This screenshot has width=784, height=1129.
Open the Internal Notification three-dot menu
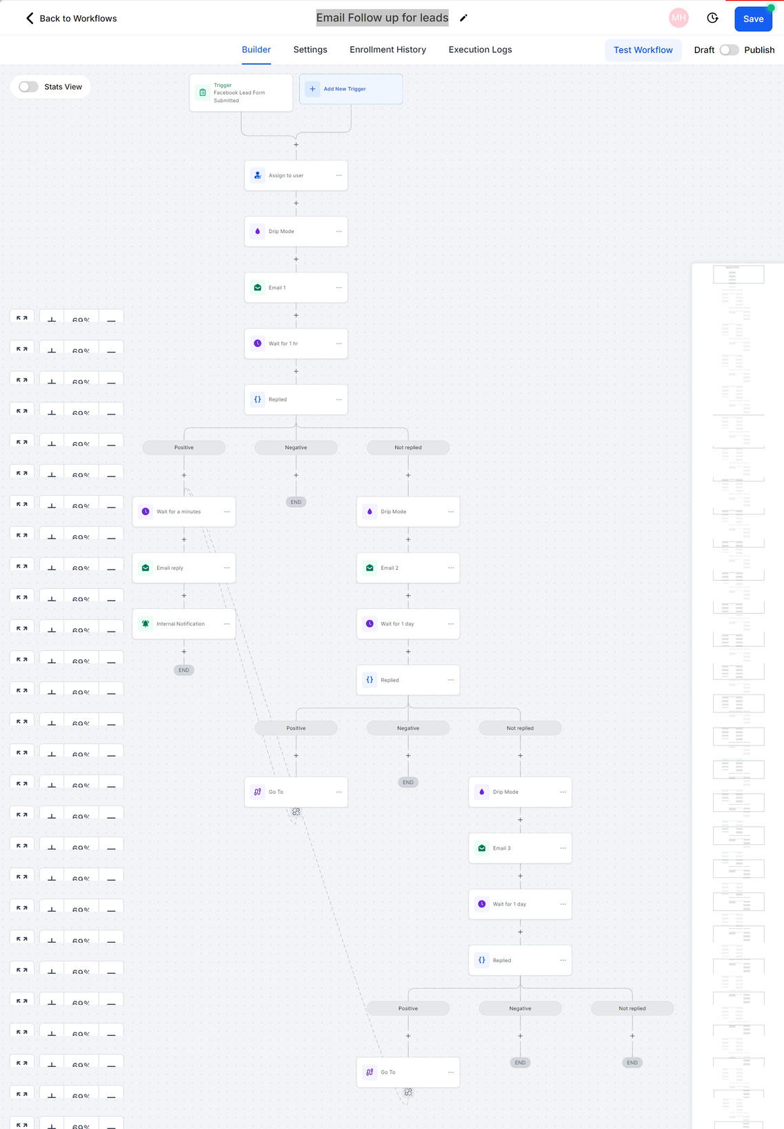[227, 623]
